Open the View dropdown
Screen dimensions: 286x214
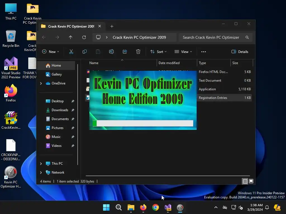coord(183,52)
